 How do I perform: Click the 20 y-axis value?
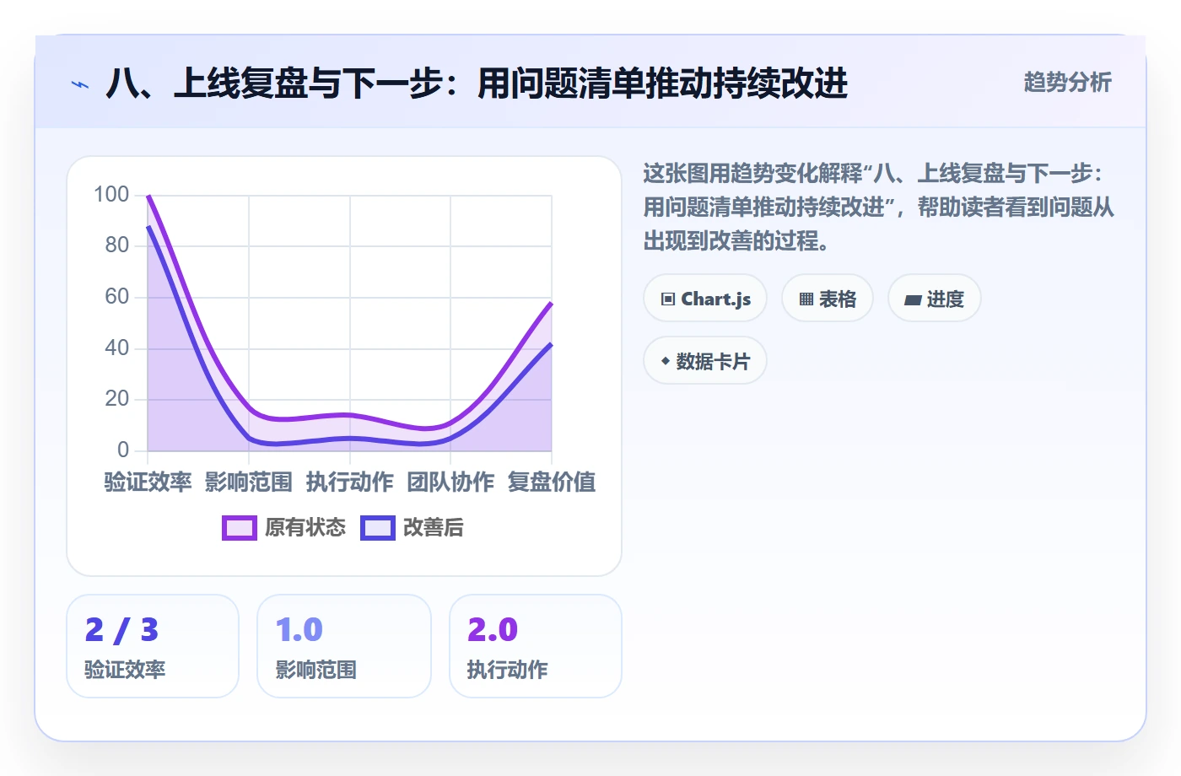[117, 399]
